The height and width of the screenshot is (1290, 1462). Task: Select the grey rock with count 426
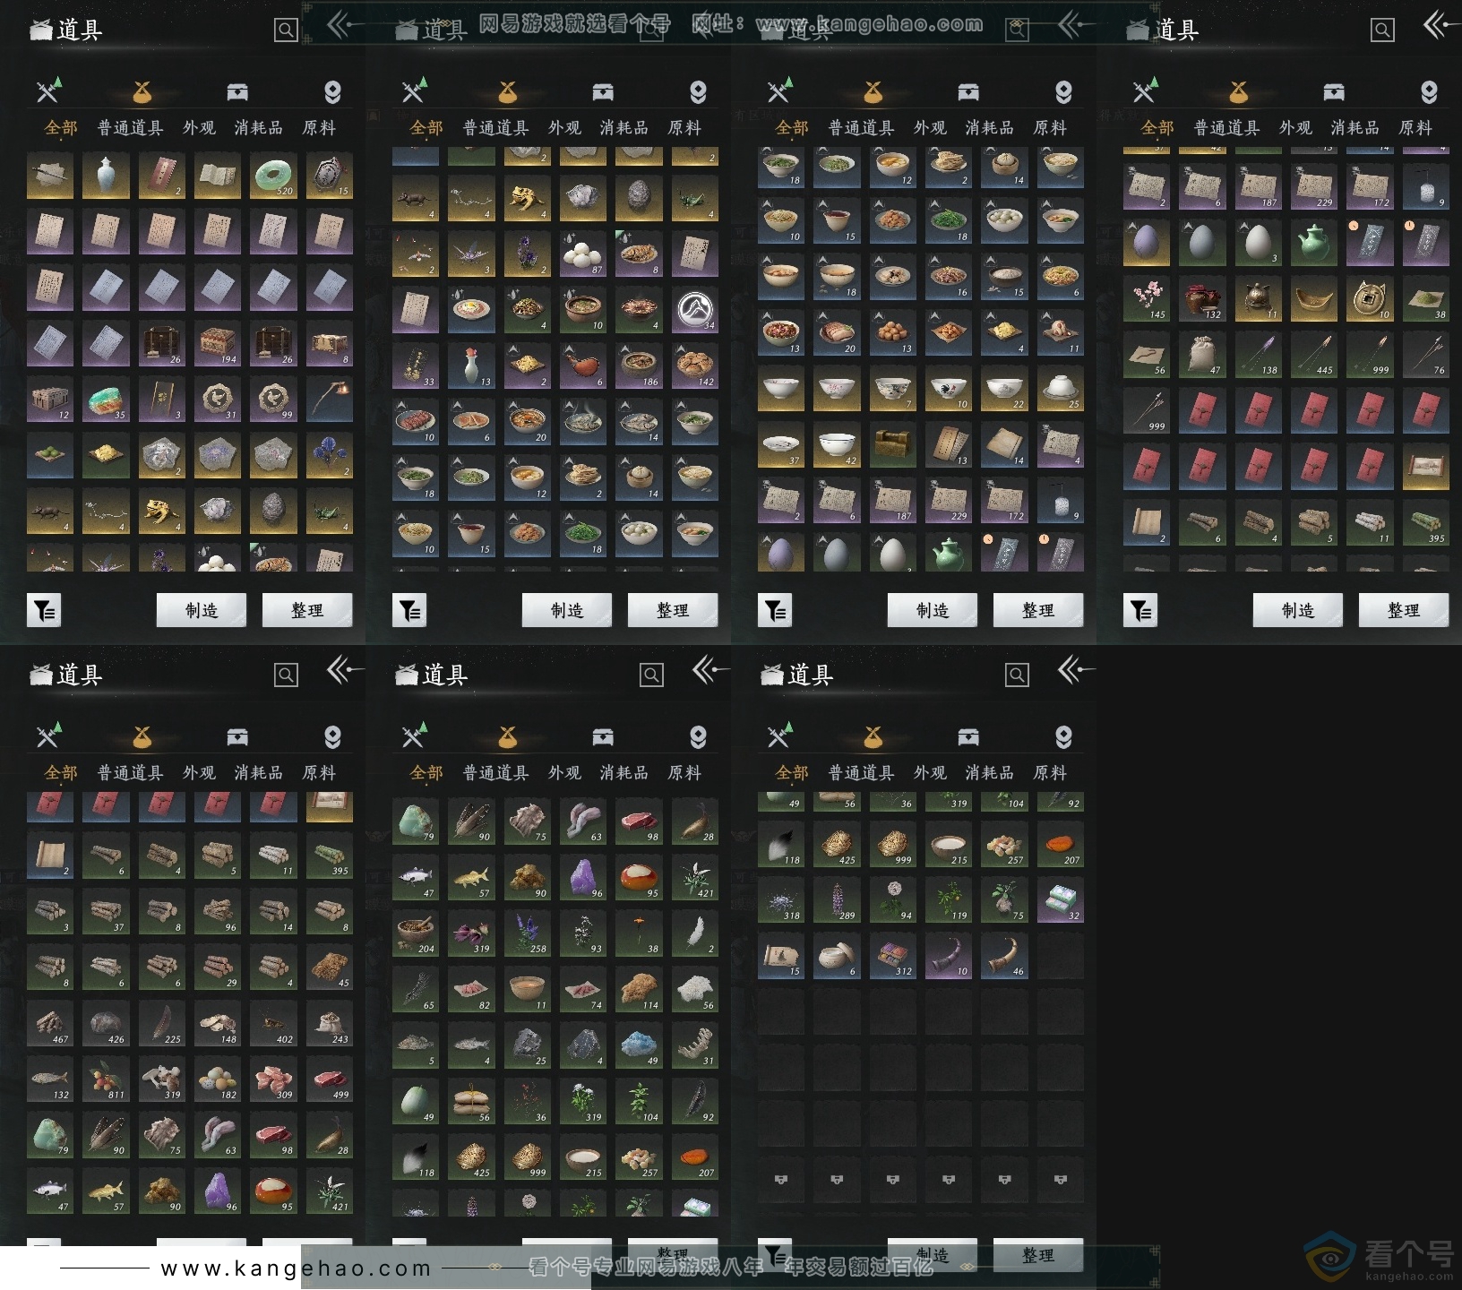click(106, 1024)
